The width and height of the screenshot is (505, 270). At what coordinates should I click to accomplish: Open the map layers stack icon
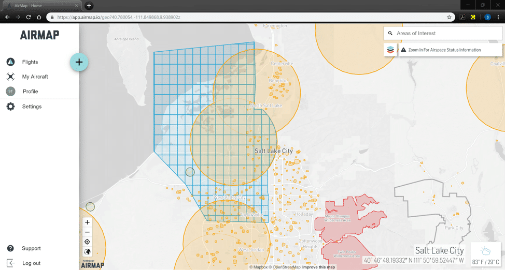[x=390, y=50]
